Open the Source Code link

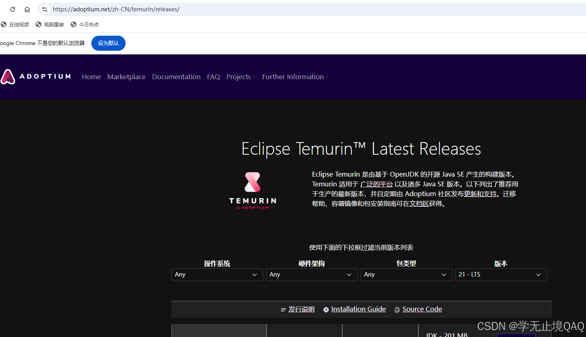click(x=422, y=309)
